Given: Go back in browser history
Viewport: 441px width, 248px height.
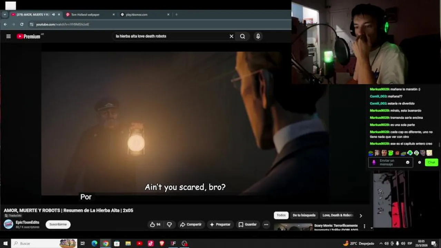Looking at the screenshot, I should (x=5, y=24).
